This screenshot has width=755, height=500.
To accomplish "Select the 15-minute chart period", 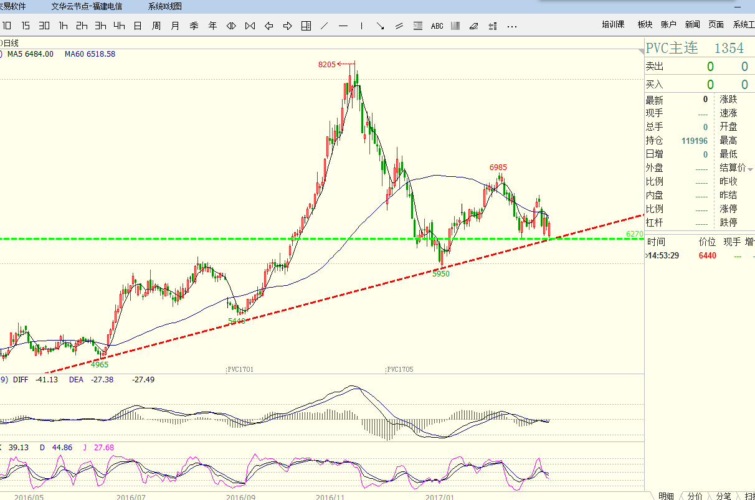I will point(26,26).
